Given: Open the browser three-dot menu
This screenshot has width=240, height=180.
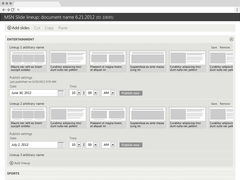Looking at the screenshot, I should click(237, 10).
